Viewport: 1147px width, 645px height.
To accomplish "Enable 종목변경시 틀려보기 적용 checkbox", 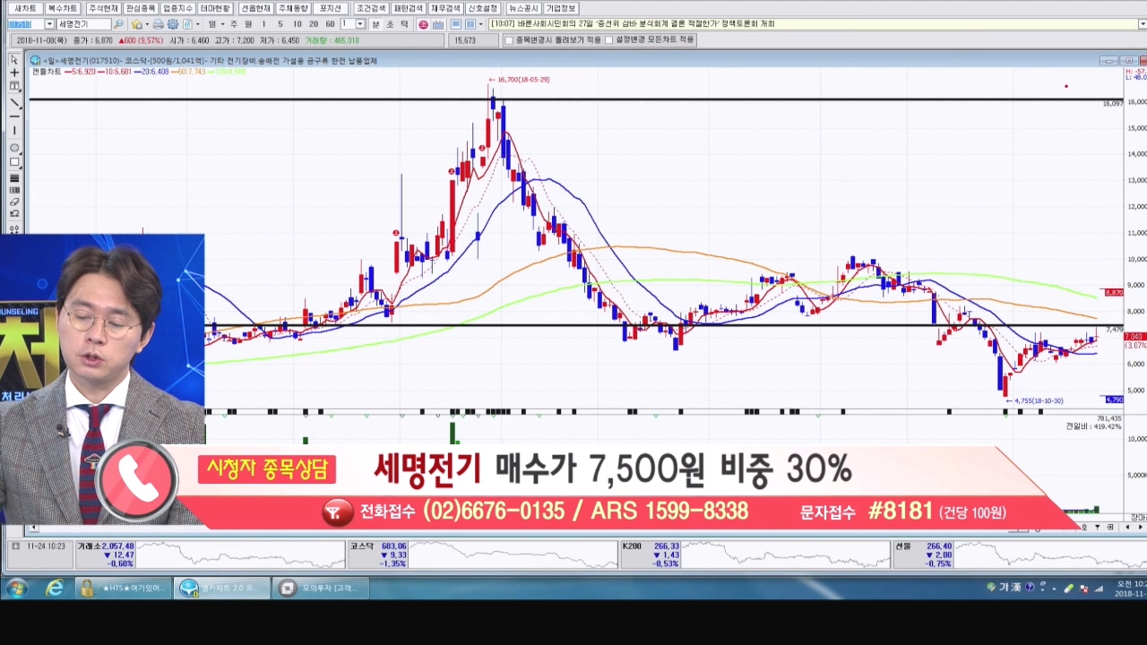I will pos(509,40).
